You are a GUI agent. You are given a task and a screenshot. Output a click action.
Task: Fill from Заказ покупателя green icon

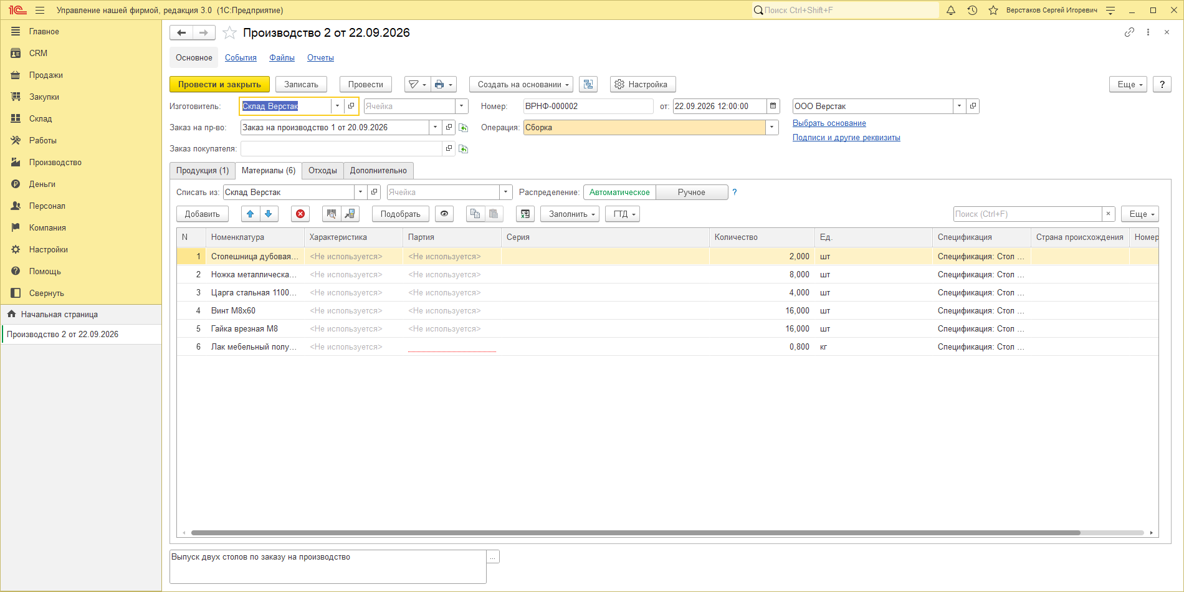click(x=463, y=149)
